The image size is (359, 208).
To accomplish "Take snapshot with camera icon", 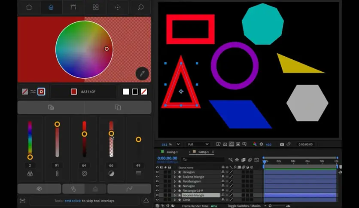I will pyautogui.click(x=282, y=144).
